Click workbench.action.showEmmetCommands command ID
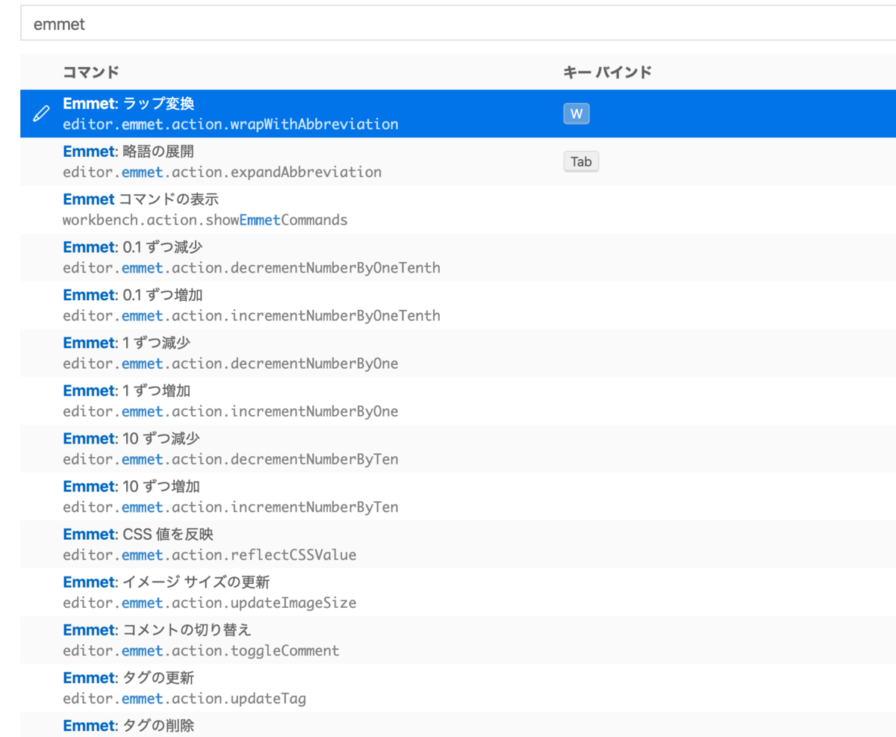 coord(205,220)
